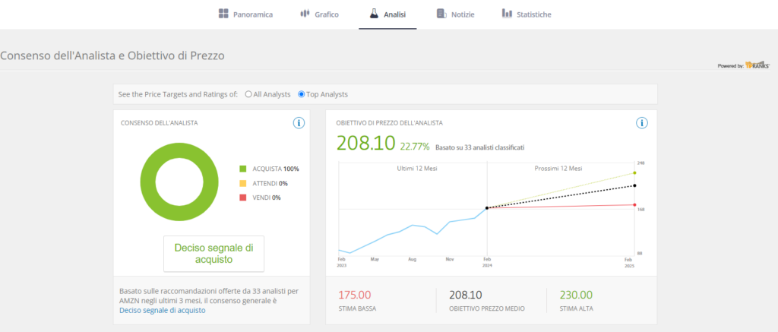Viewport: 778px width, 332px height.
Task: Click the 230.00 high estimate value
Action: point(576,295)
